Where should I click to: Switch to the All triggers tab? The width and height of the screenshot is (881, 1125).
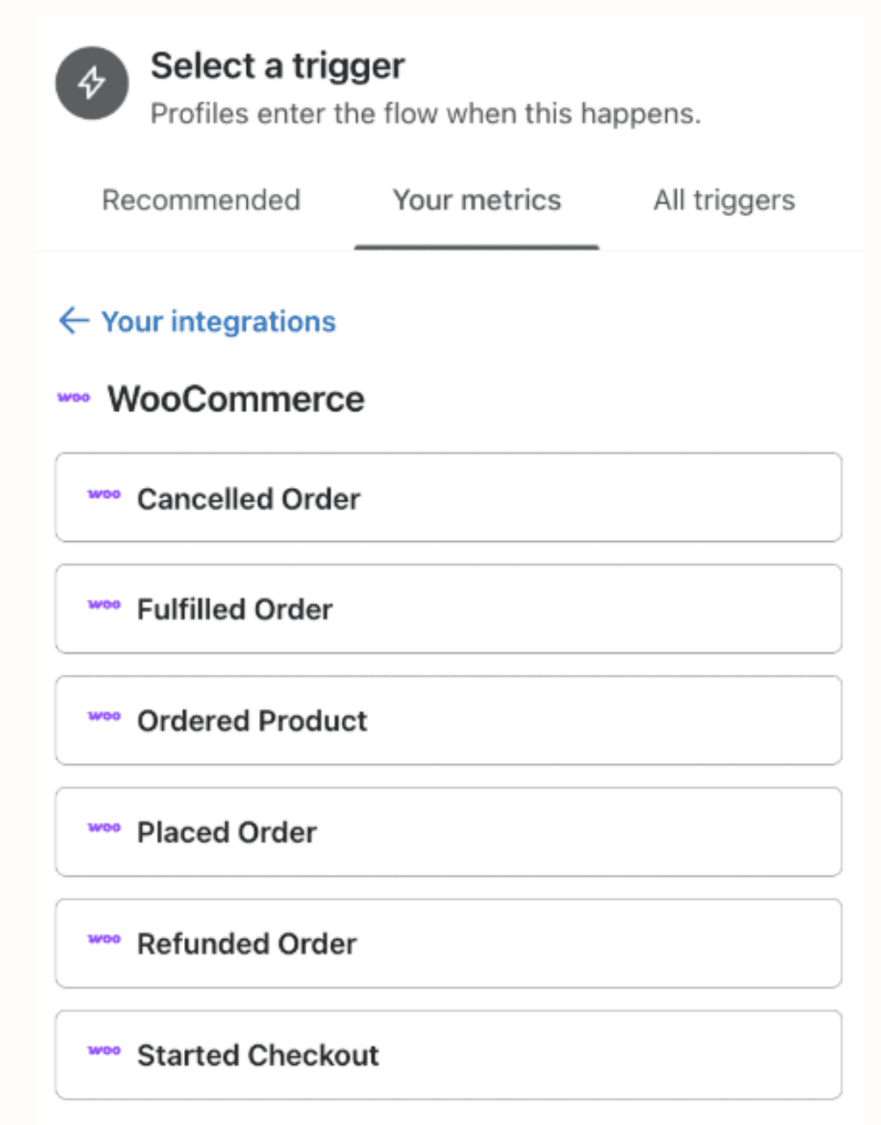click(x=724, y=201)
